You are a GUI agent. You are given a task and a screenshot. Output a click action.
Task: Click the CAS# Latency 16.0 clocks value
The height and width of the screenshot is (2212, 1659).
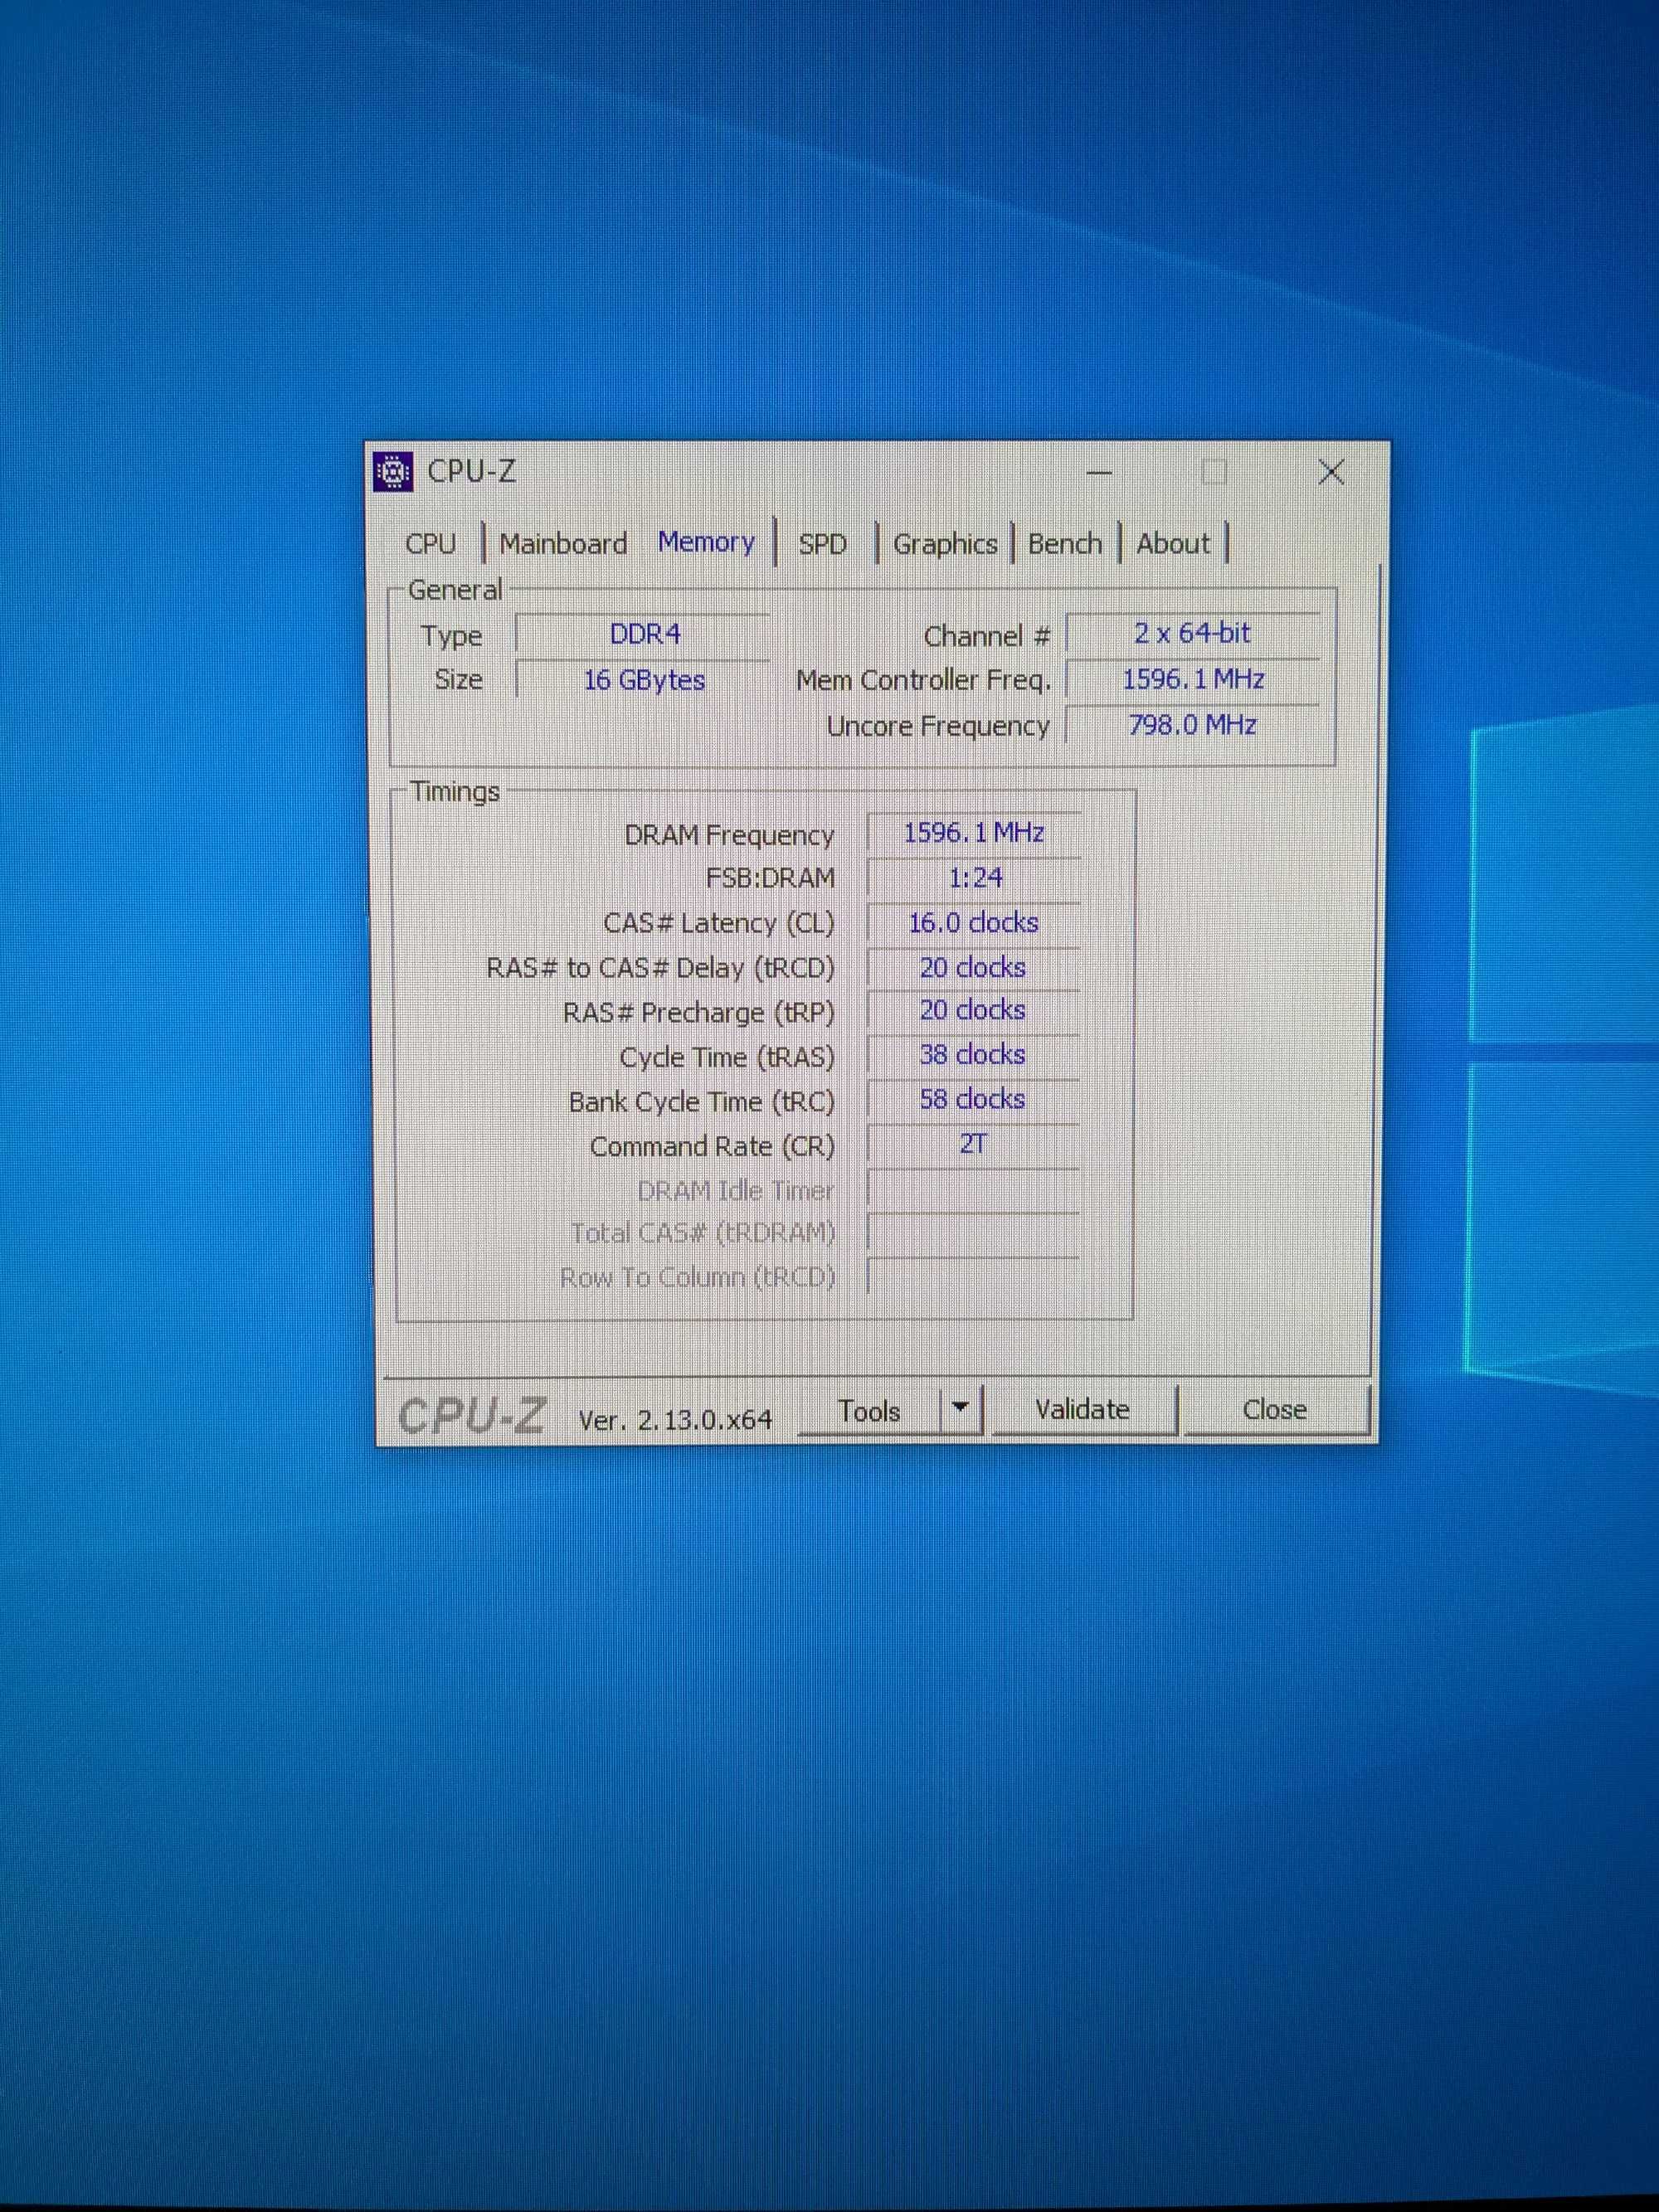[x=974, y=923]
